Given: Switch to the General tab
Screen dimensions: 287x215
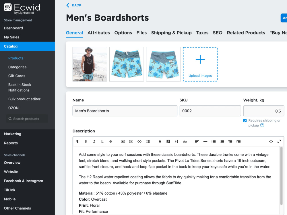Looking at the screenshot, I should [74, 33].
